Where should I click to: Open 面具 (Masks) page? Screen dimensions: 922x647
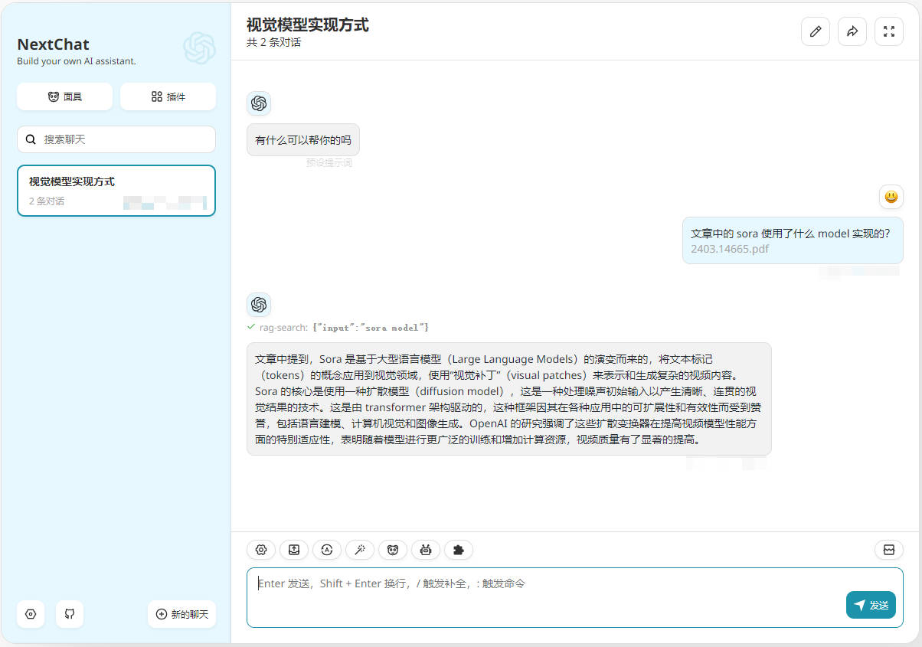click(65, 96)
